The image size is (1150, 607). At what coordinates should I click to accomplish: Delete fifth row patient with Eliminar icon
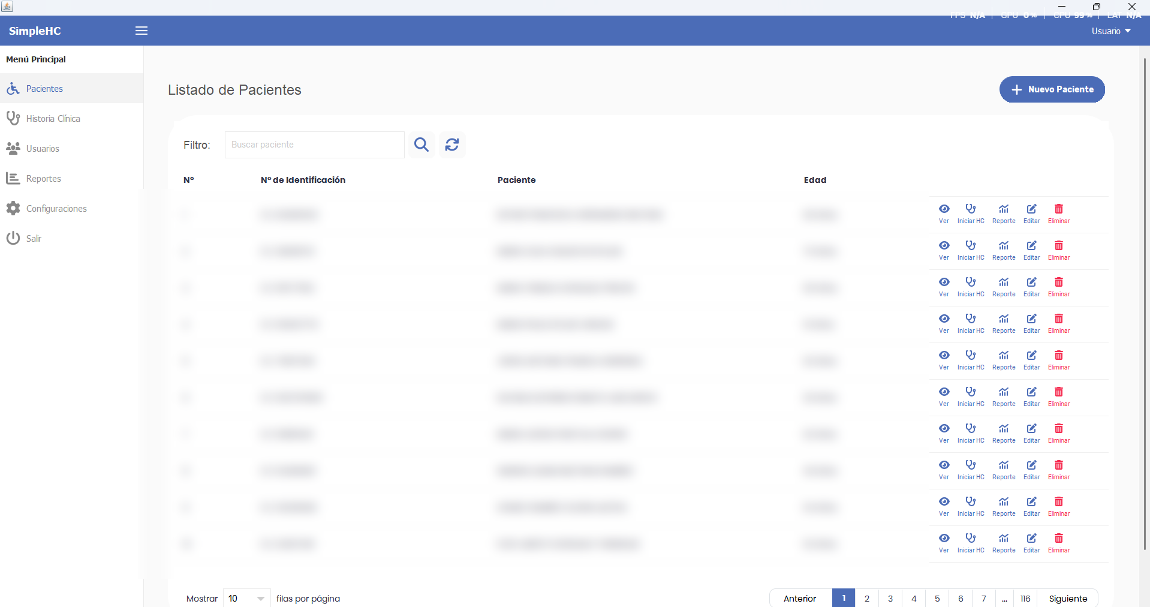point(1059,355)
